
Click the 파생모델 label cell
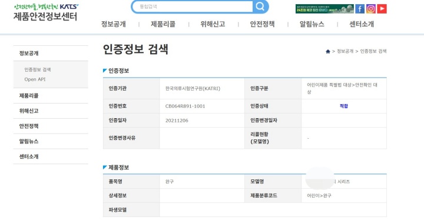coord(131,210)
